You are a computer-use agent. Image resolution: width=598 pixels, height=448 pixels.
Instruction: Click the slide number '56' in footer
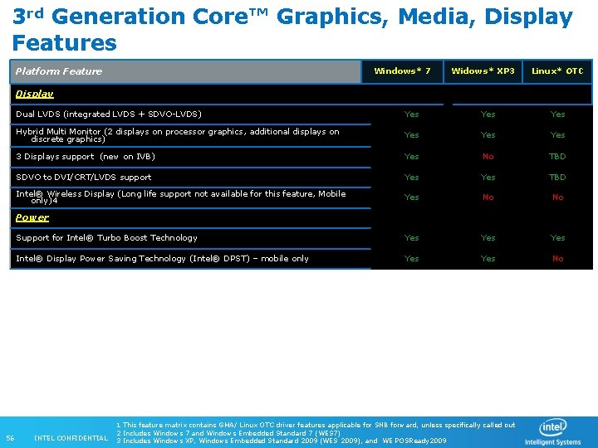click(x=10, y=438)
